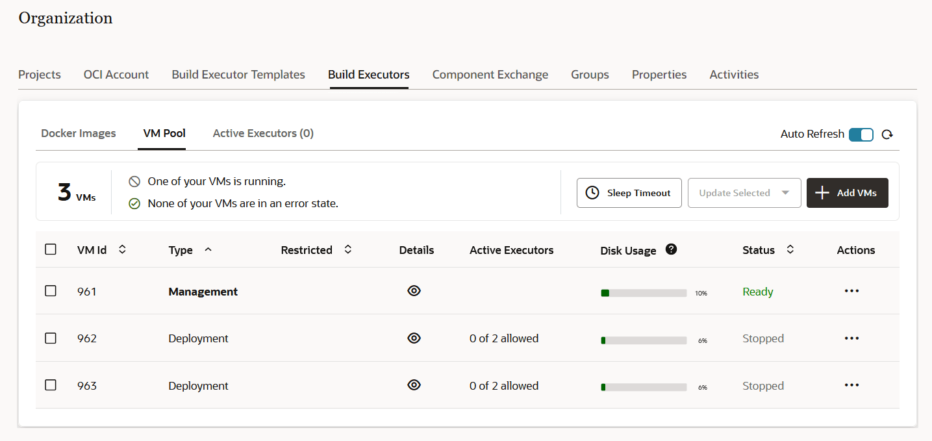The image size is (932, 441).
Task: Show details for VM 963
Action: [414, 384]
